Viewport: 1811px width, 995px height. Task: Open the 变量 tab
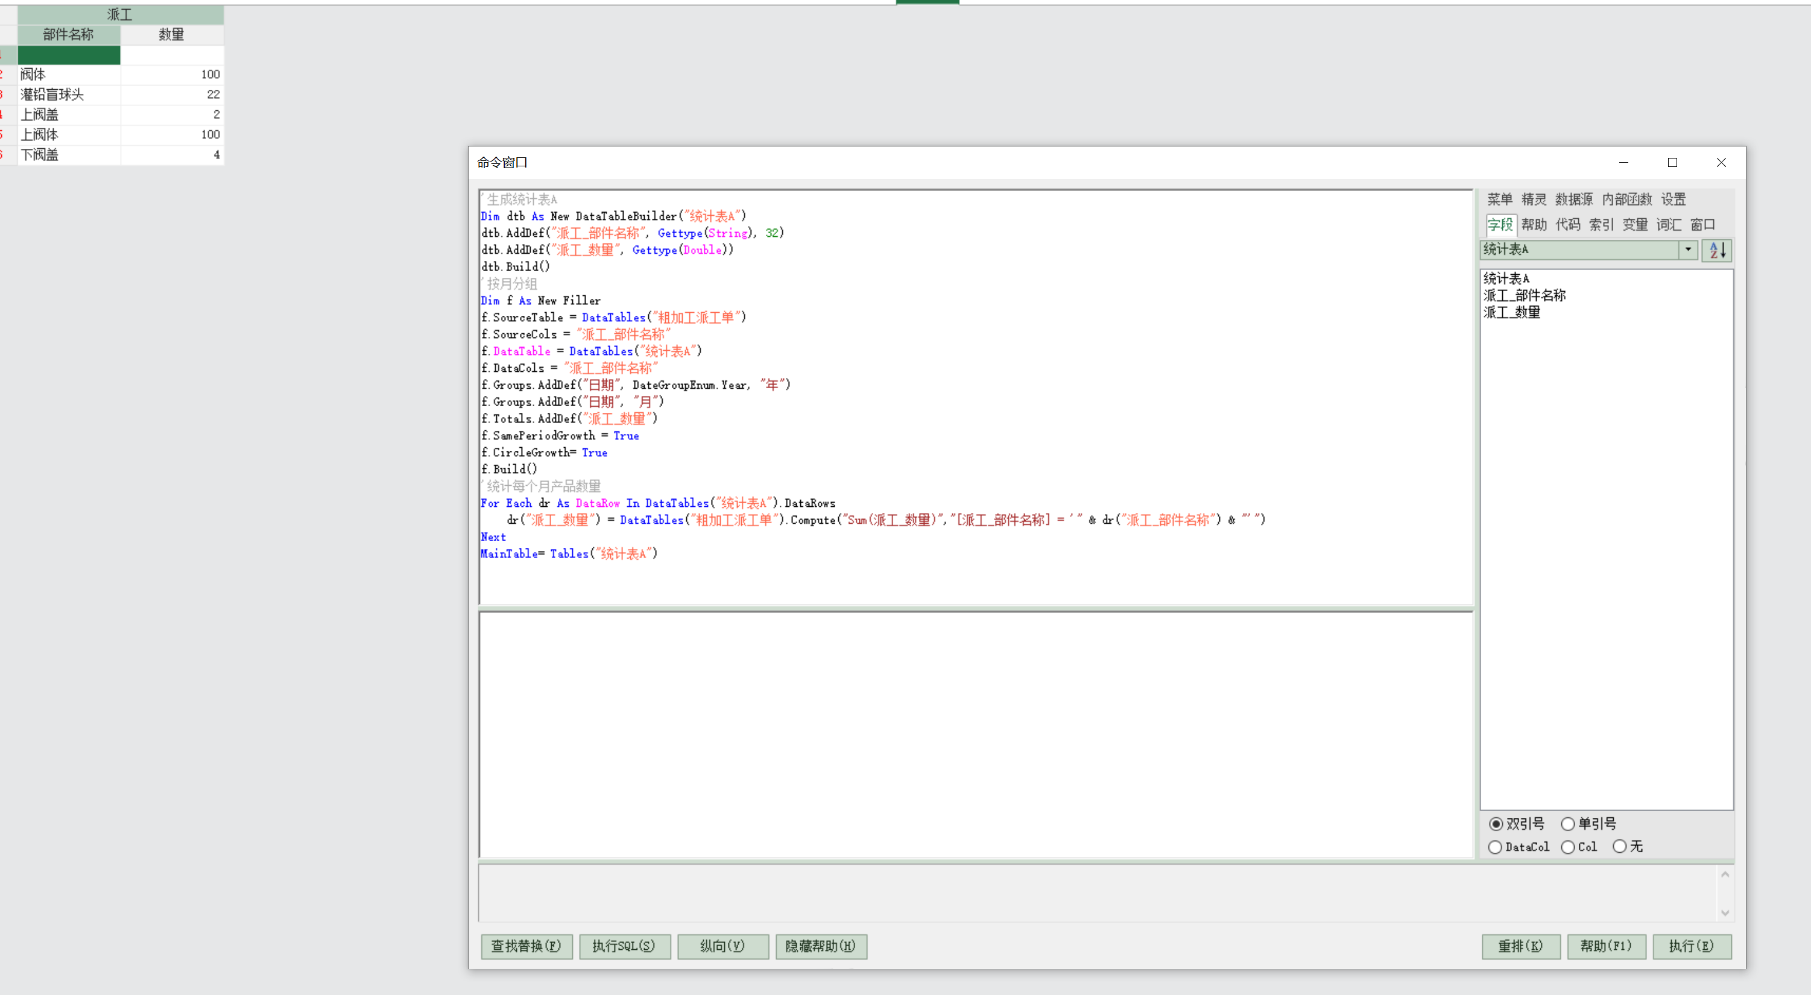(1636, 225)
